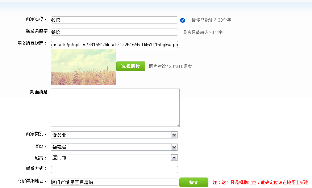Screen dimensions: 312x188
Task: Focus the 触发关键字 text box
Action: point(114,32)
